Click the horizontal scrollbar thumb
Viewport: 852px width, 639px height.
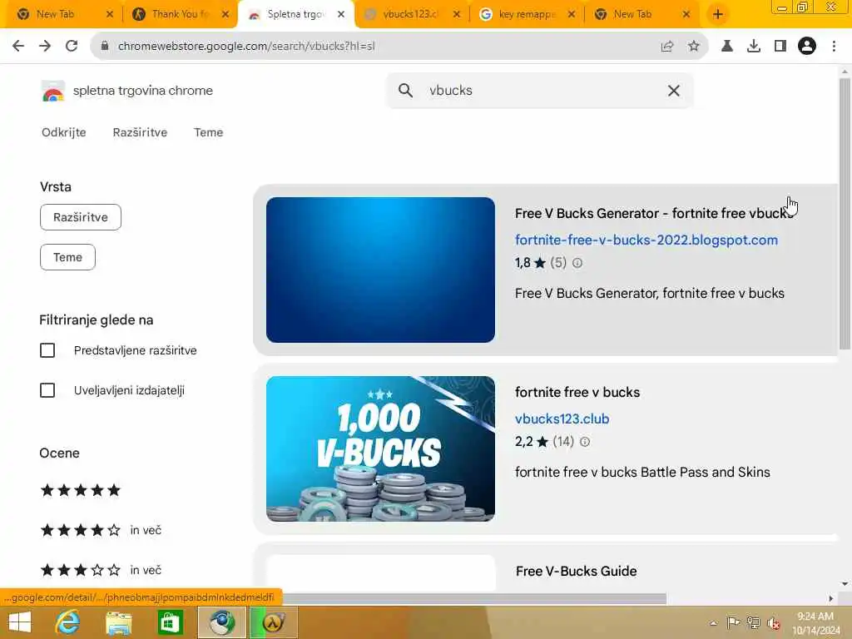click(473, 598)
